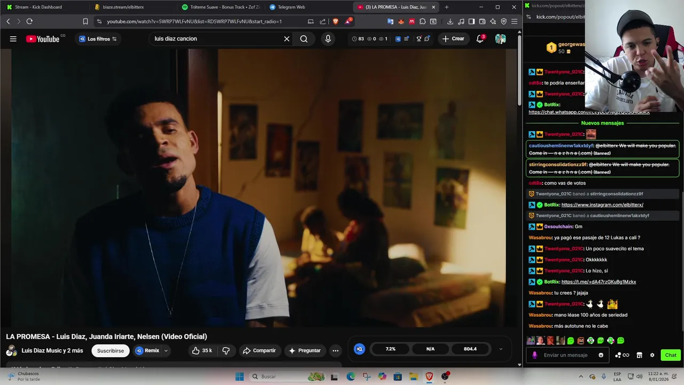Switch to Trátame Suave Spotify tab
This screenshot has height=385, width=684.
pyautogui.click(x=221, y=7)
